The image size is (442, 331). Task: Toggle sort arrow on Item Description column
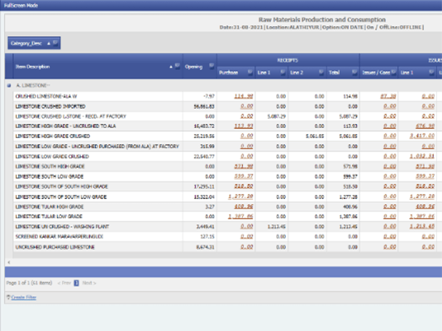click(x=171, y=67)
